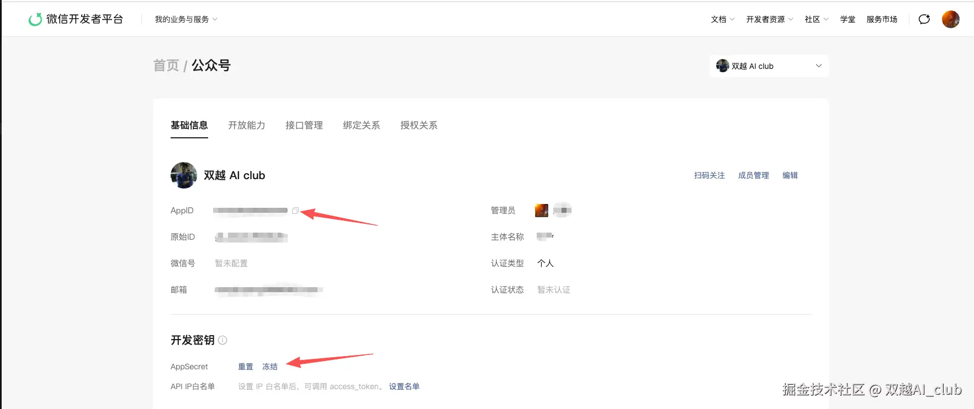
Task: Click 设置名单 for API IP whitelist
Action: 404,386
